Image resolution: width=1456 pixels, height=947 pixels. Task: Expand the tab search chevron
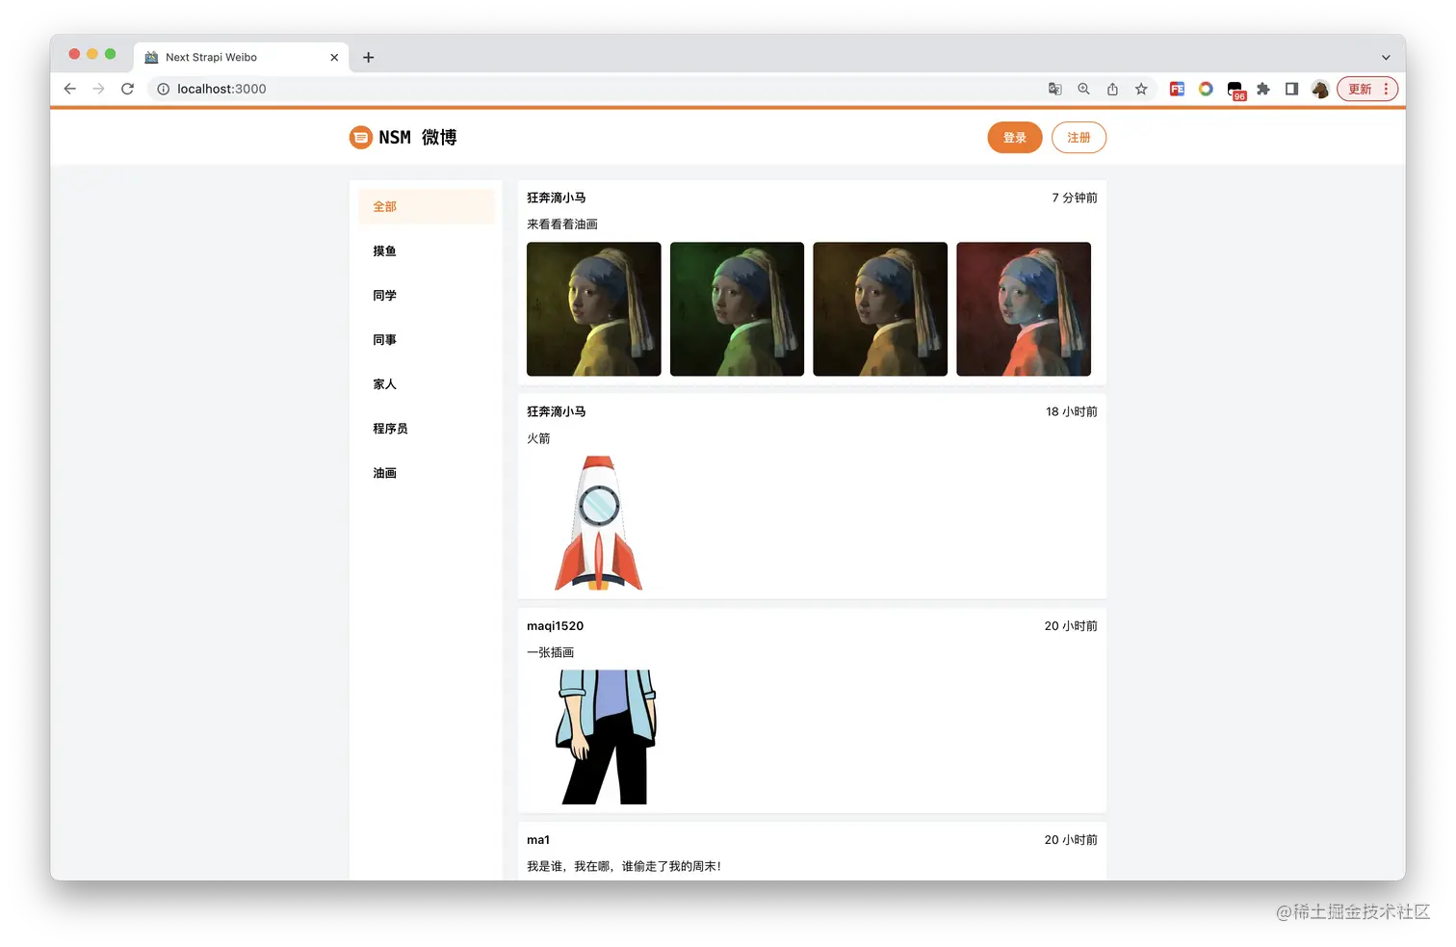coord(1386,57)
